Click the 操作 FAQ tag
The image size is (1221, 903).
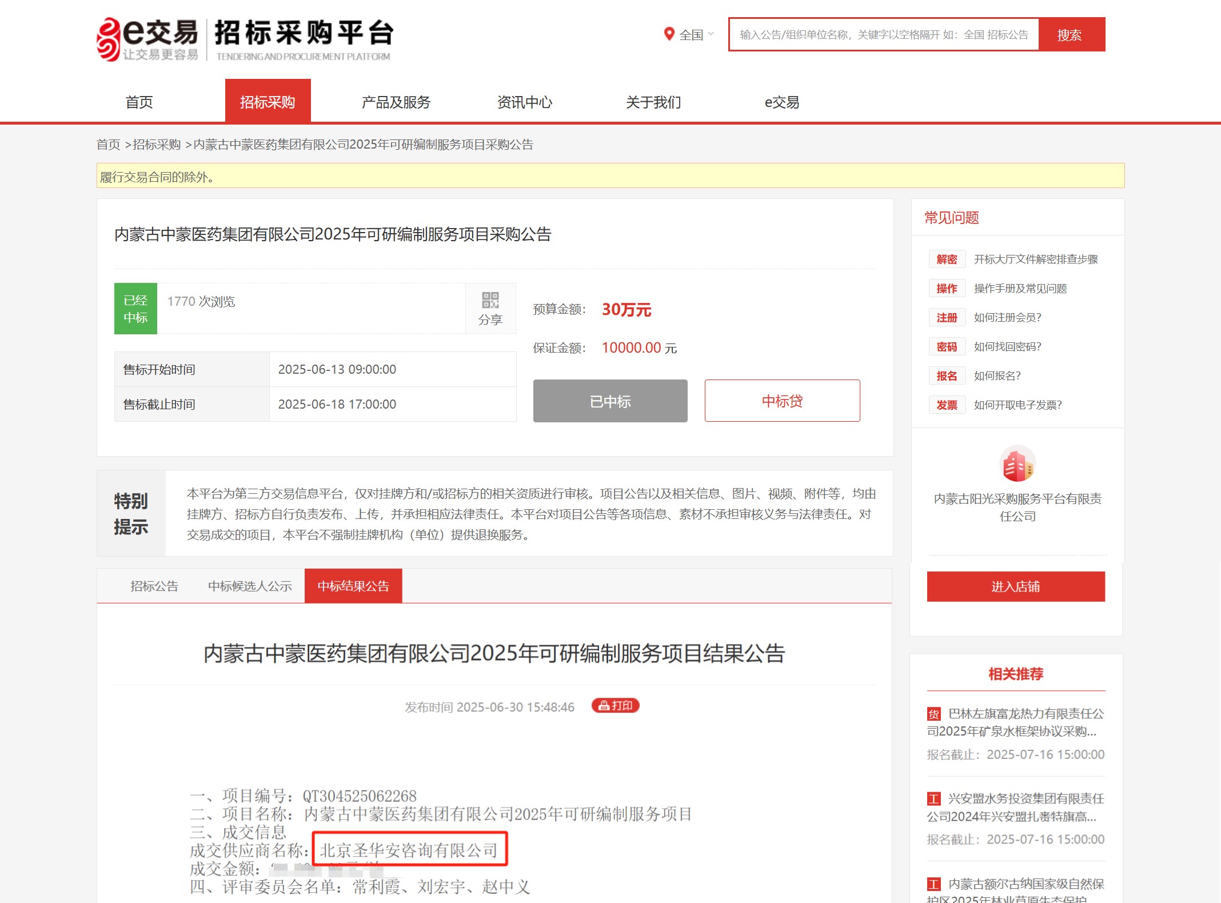click(x=947, y=289)
